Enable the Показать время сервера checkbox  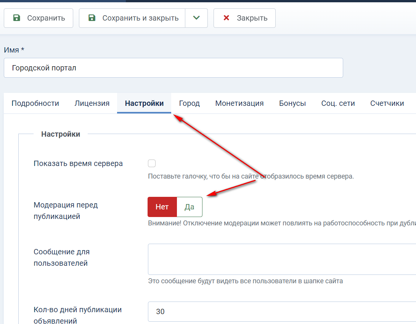pyautogui.click(x=152, y=163)
